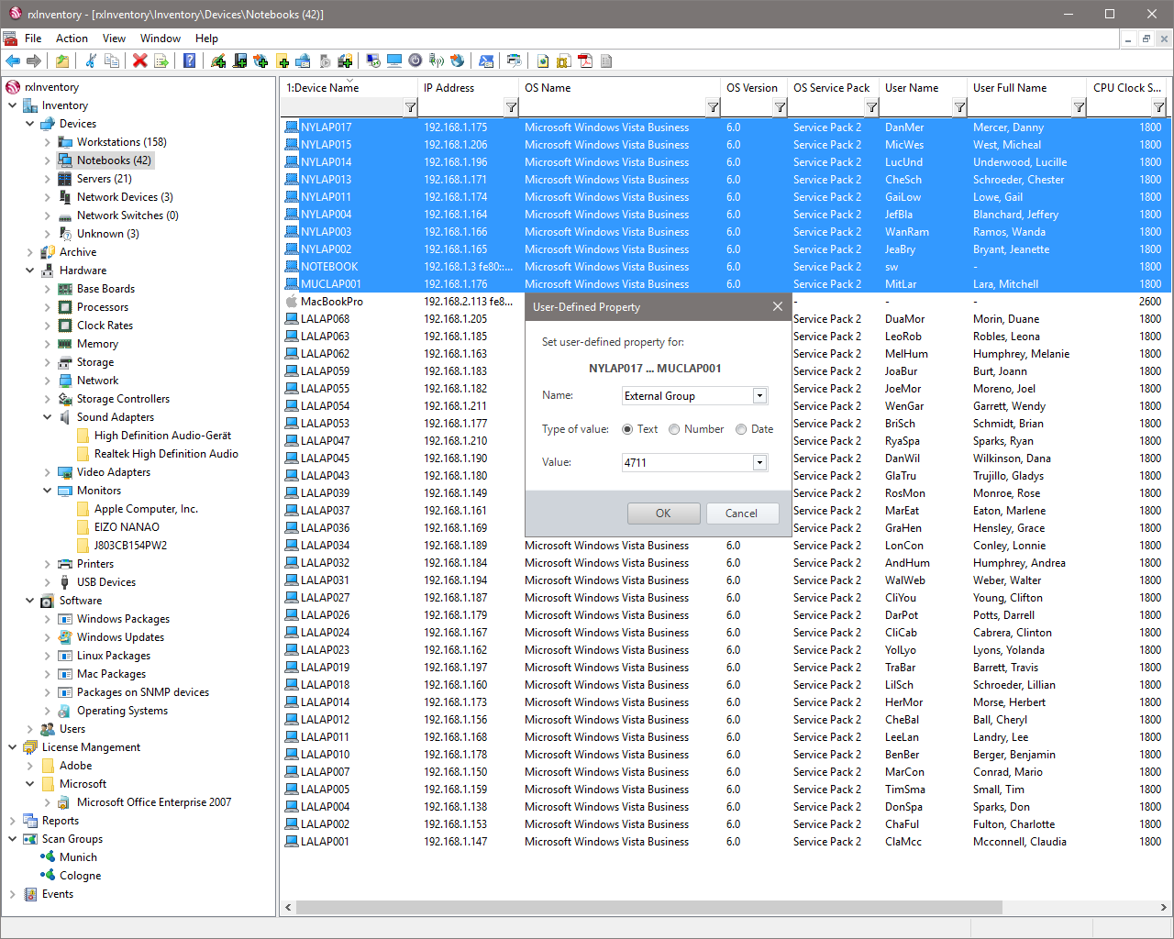This screenshot has height=939, width=1174.
Task: Click the power button toolbar icon
Action: pos(415,61)
